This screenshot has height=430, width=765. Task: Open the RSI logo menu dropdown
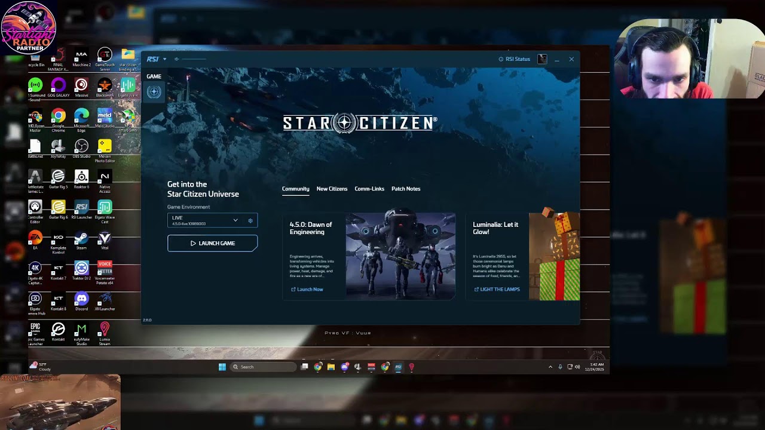pos(157,59)
